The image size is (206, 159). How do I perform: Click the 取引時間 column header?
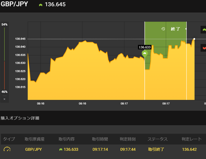click(x=100, y=139)
